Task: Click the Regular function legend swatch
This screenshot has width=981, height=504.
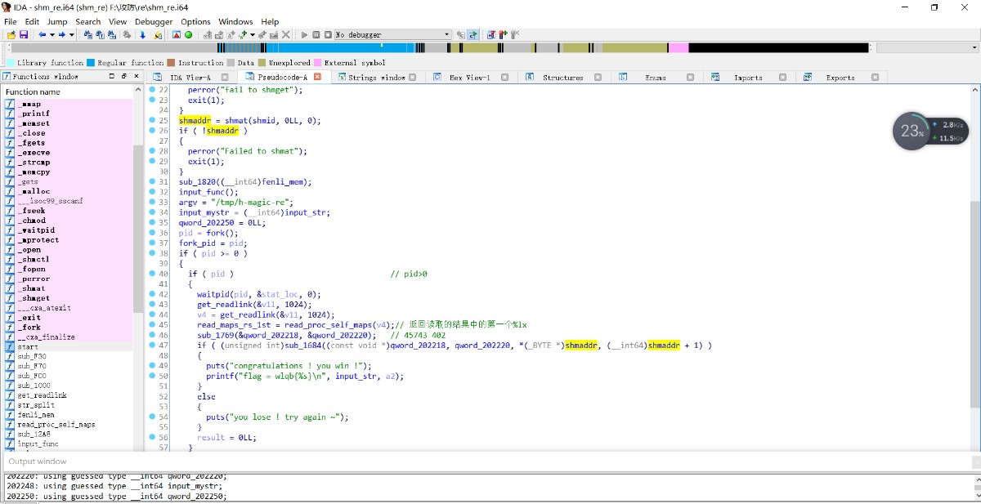Action: (x=92, y=63)
